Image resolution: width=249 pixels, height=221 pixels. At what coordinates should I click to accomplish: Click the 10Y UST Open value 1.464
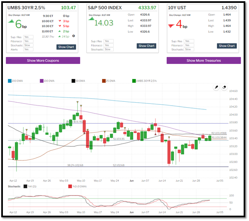pyautogui.click(x=227, y=14)
